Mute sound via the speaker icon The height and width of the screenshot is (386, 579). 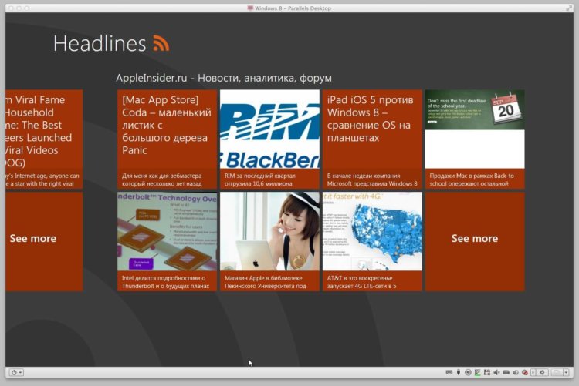coord(496,372)
